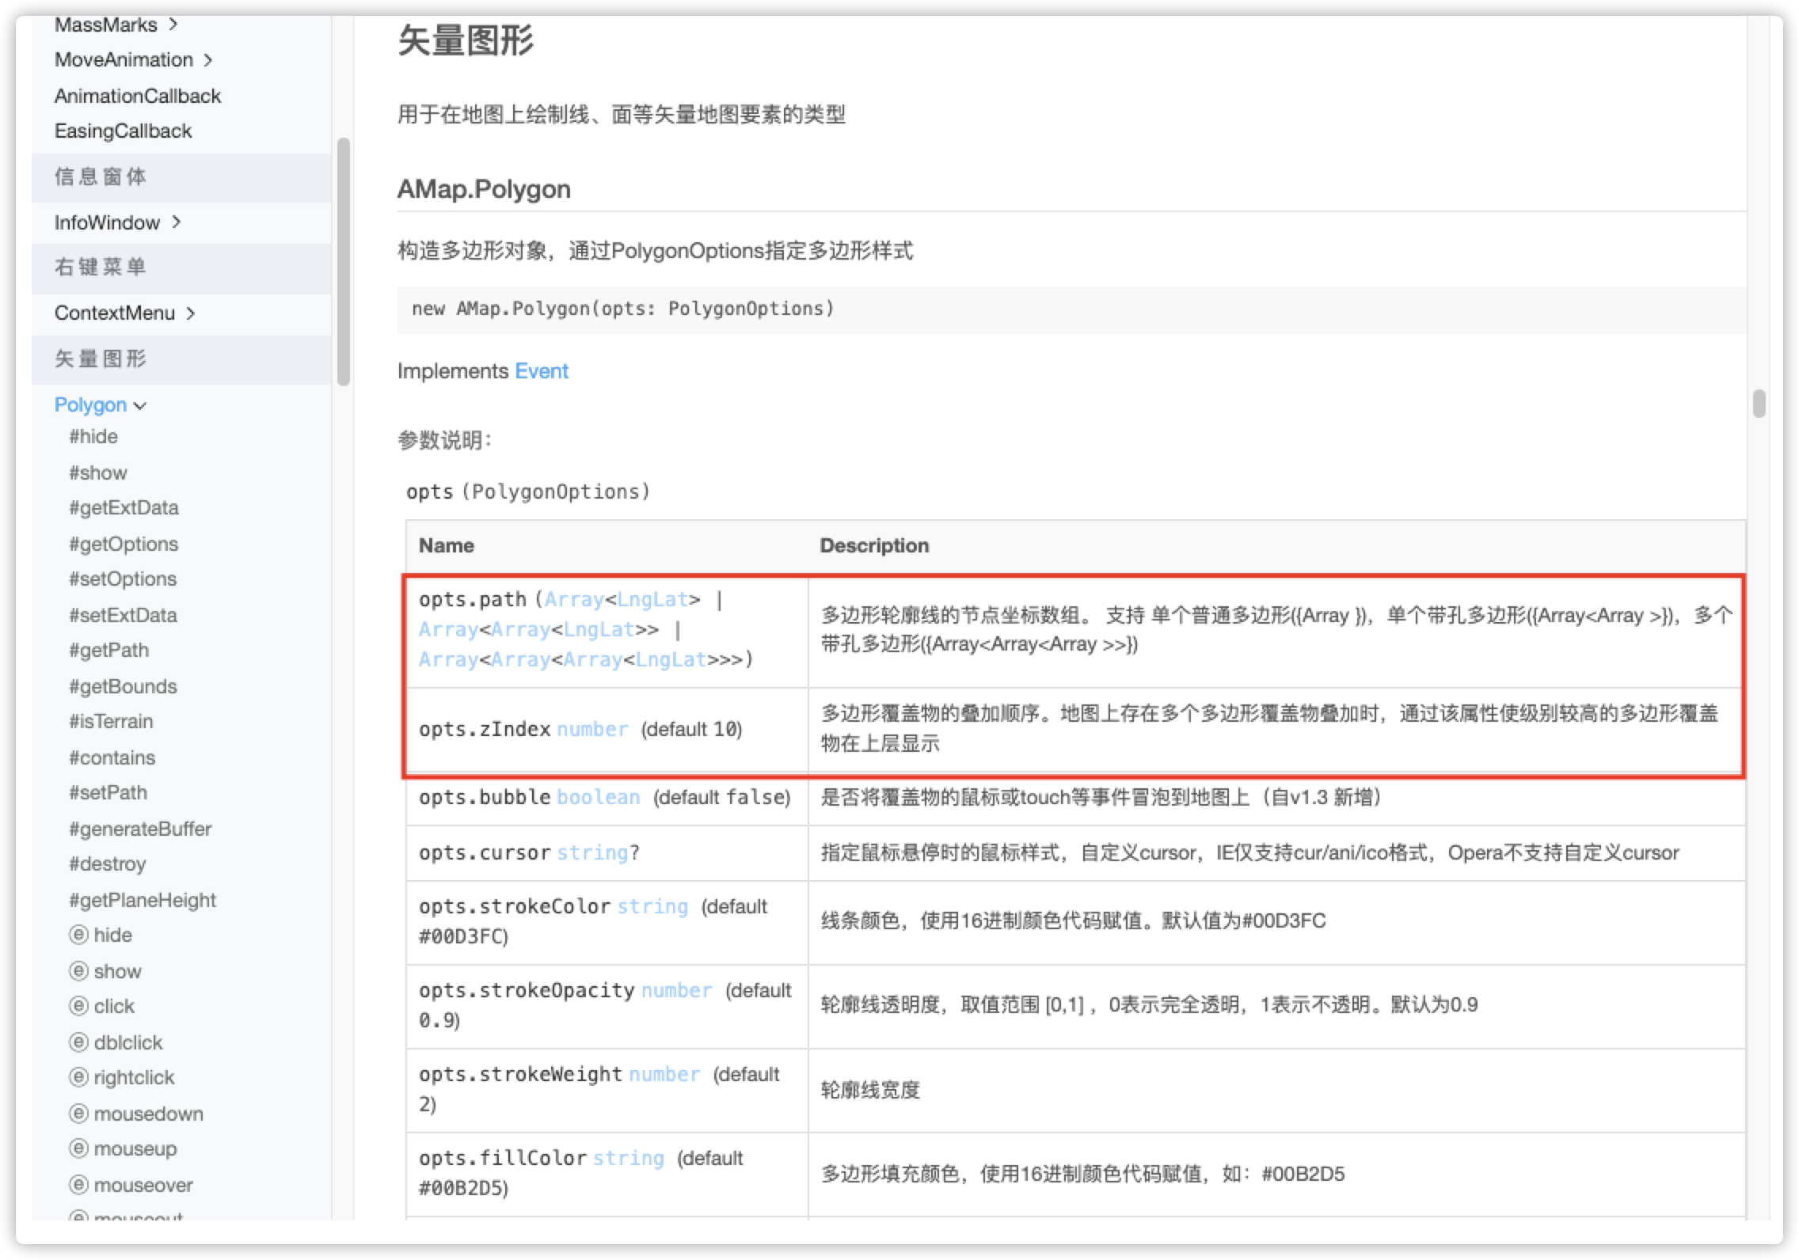Image resolution: width=1799 pixels, height=1260 pixels.
Task: Click the event icon beside rightclick
Action: 78,1077
